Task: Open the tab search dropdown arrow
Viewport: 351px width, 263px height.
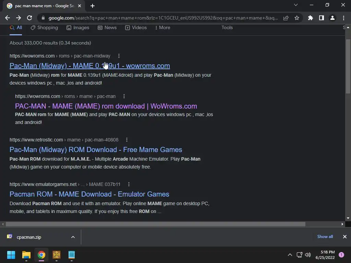Action: tap(296, 5)
